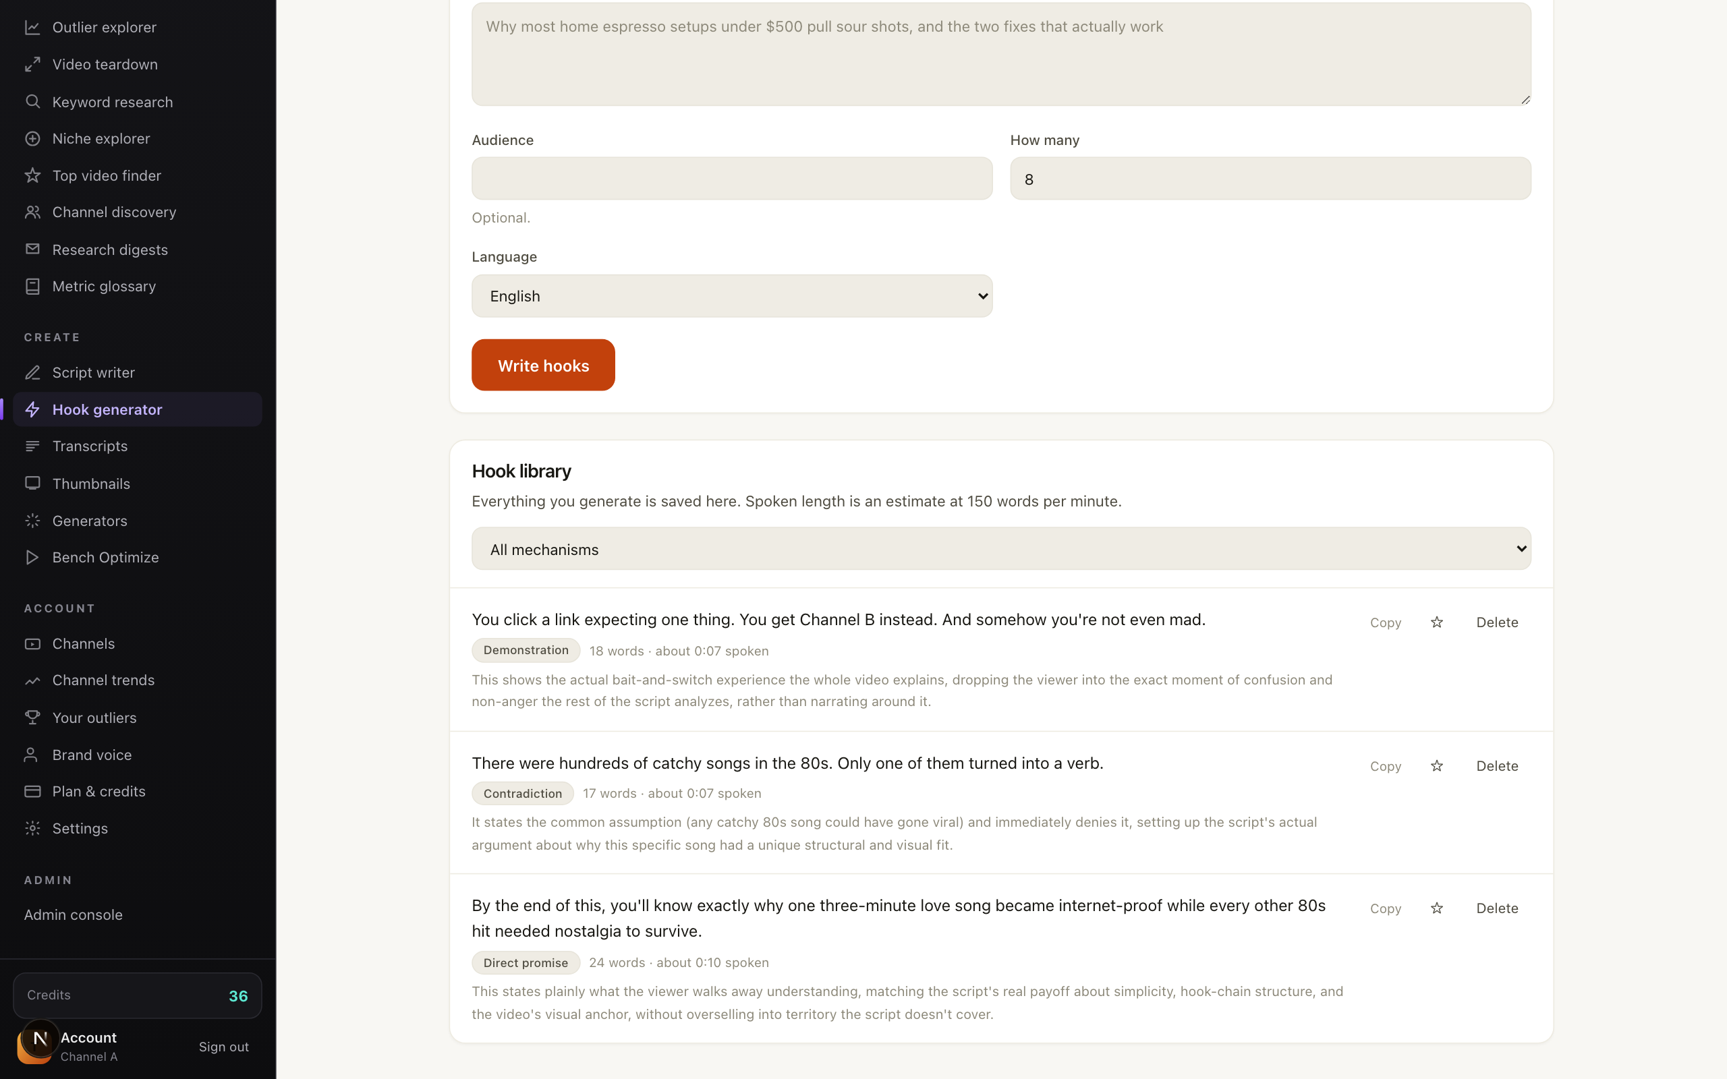Open the Your outliers trophy icon

pyautogui.click(x=32, y=717)
